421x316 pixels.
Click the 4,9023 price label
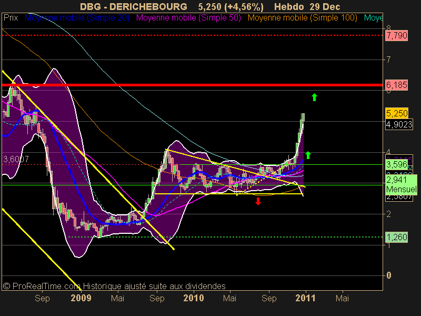click(399, 124)
